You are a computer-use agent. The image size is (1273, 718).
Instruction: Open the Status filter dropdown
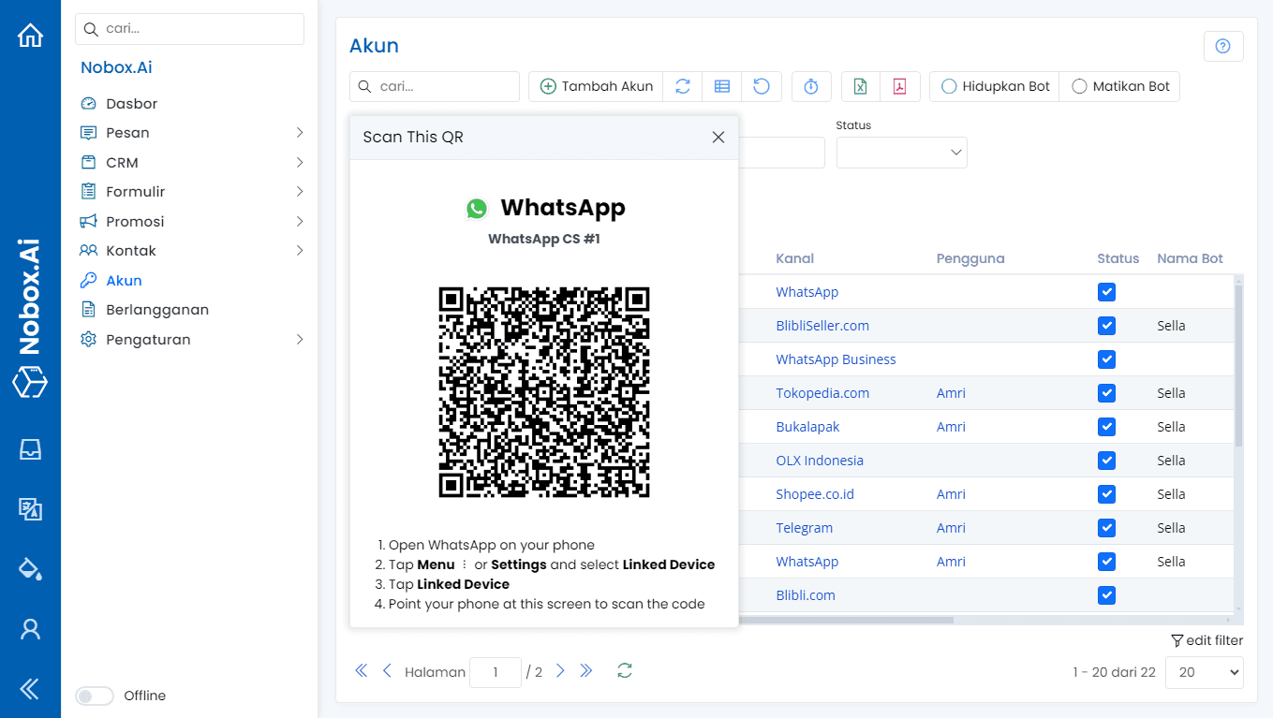tap(901, 153)
